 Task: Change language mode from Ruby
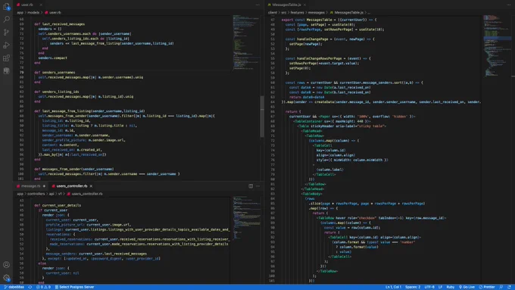click(451, 287)
